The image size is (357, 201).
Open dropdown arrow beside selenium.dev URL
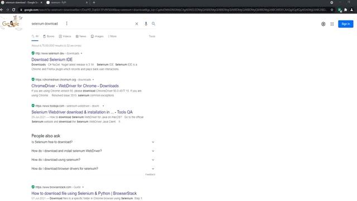tap(81, 54)
